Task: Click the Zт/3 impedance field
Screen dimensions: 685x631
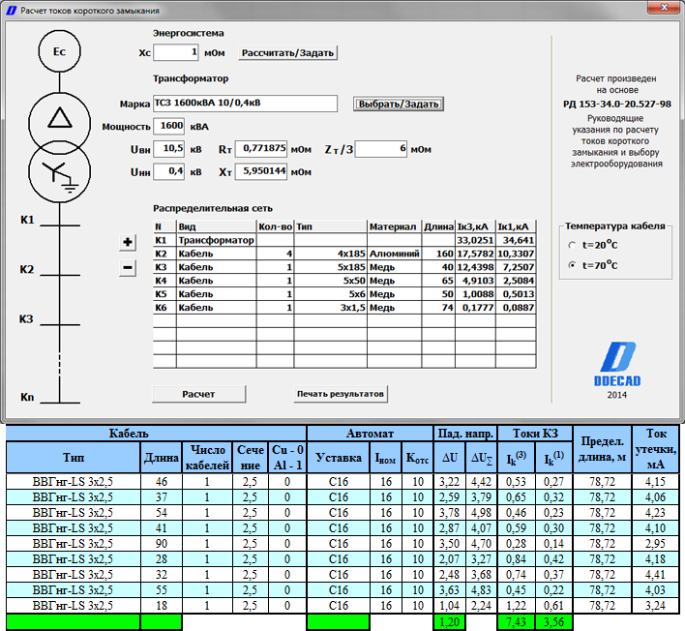Action: (x=381, y=149)
